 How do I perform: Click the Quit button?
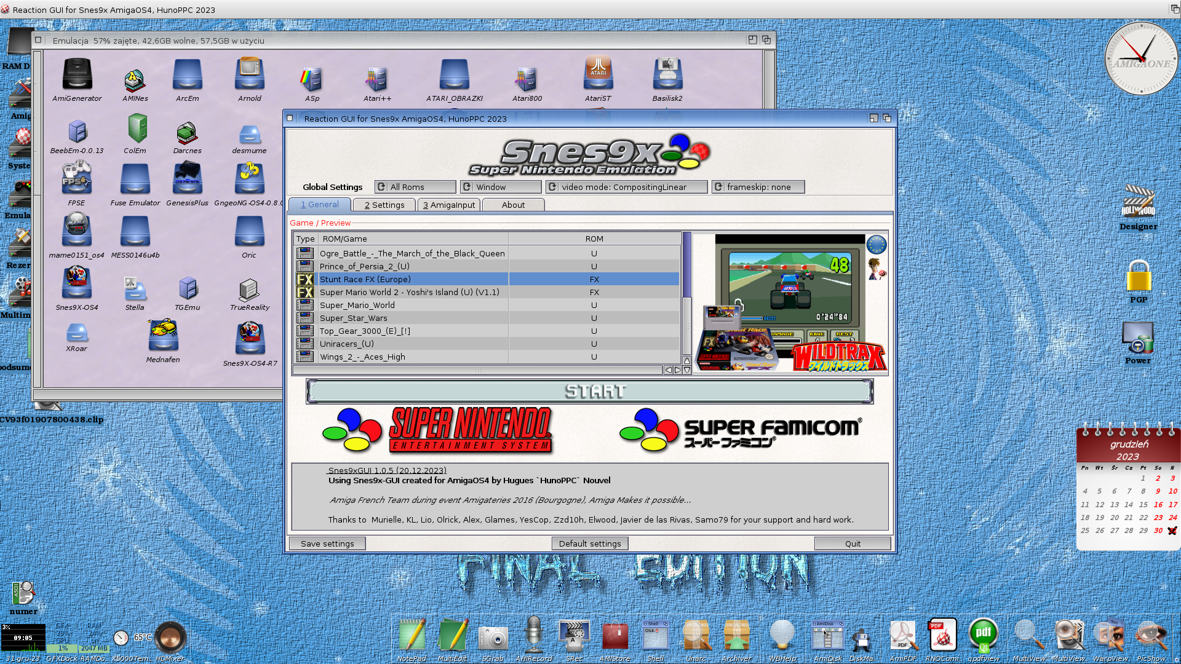(x=853, y=543)
